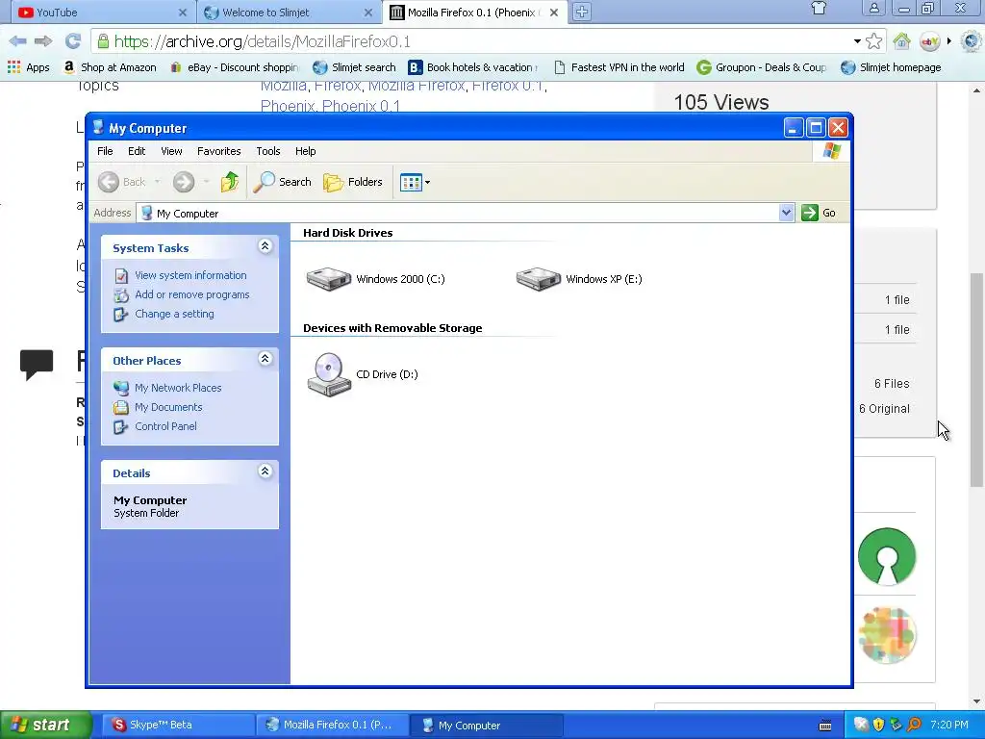Open Slimjet search bookmark
Screen dimensions: 985x739
[x=354, y=67]
